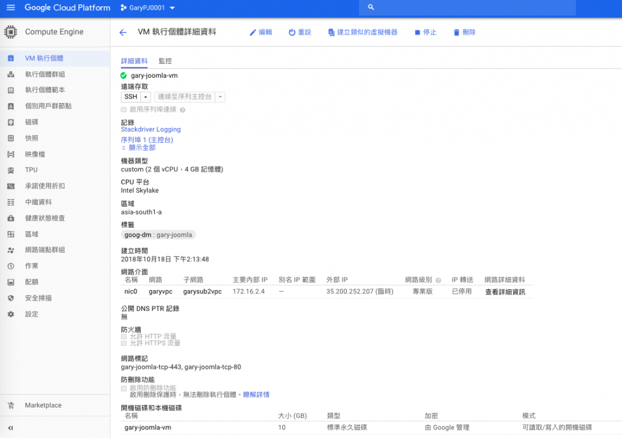The height and width of the screenshot is (438, 622).
Task: Toggle the 啟用序列埠連線 checkbox
Action: (124, 110)
